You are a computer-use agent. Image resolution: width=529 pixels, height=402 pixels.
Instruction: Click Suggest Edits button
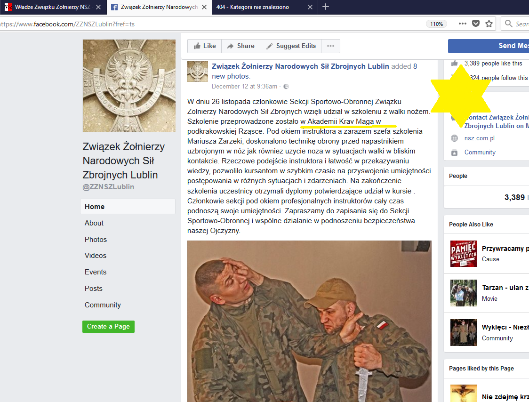(290, 46)
